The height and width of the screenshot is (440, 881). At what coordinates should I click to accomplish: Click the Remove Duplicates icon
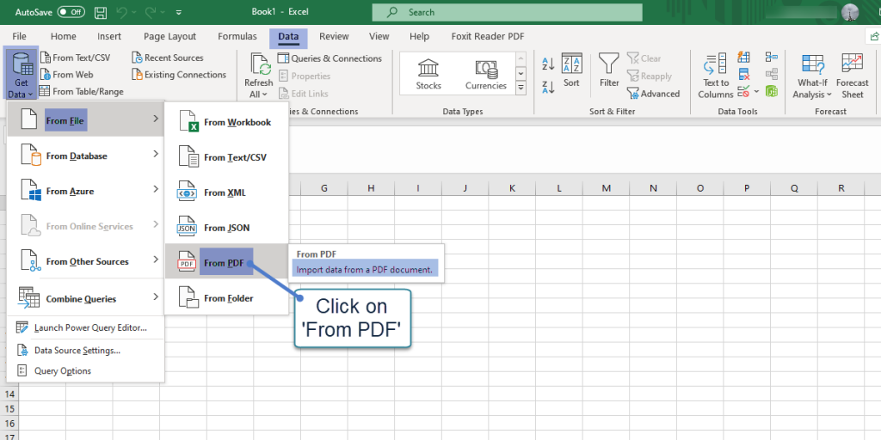click(744, 74)
